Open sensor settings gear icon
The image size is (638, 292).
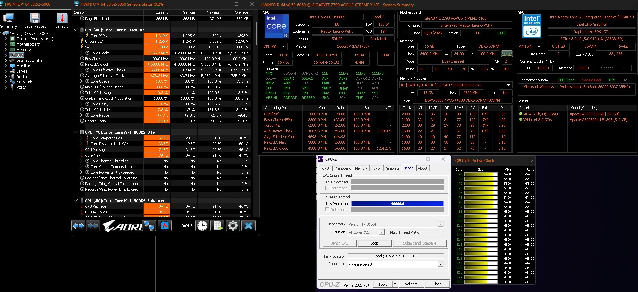click(x=233, y=226)
